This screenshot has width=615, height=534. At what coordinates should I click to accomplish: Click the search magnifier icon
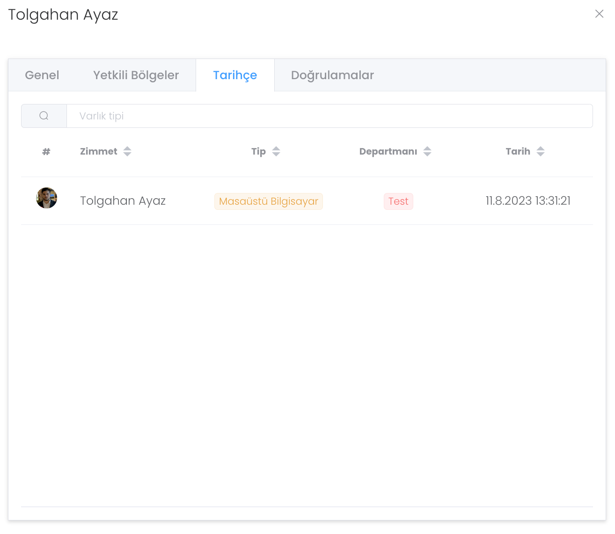click(x=44, y=116)
